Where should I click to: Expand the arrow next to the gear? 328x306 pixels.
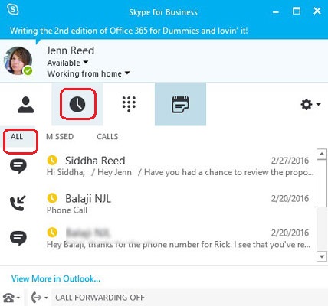[x=318, y=104]
